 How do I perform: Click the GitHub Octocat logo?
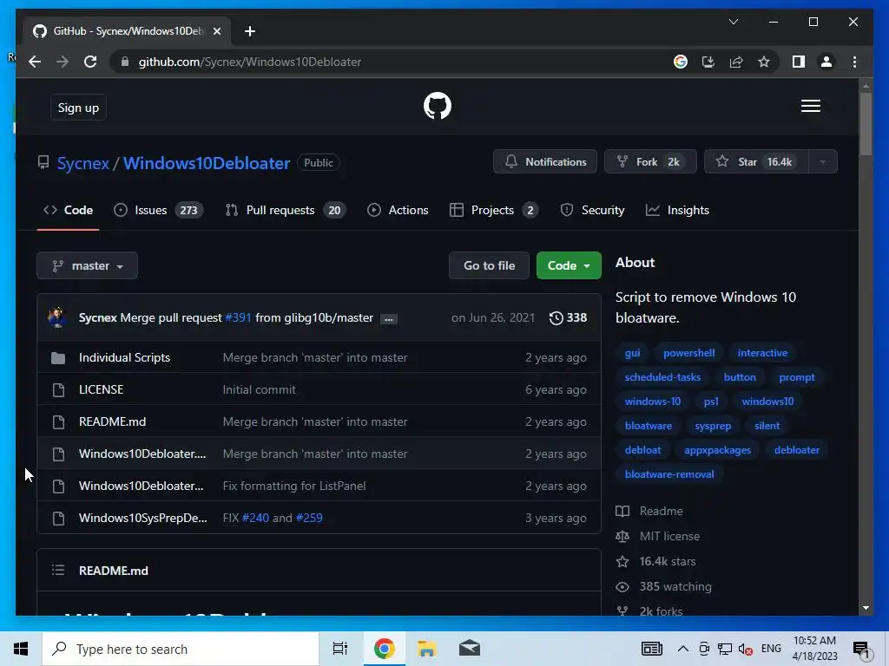pos(438,106)
